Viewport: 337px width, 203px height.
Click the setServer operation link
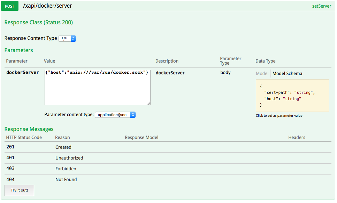pyautogui.click(x=321, y=6)
